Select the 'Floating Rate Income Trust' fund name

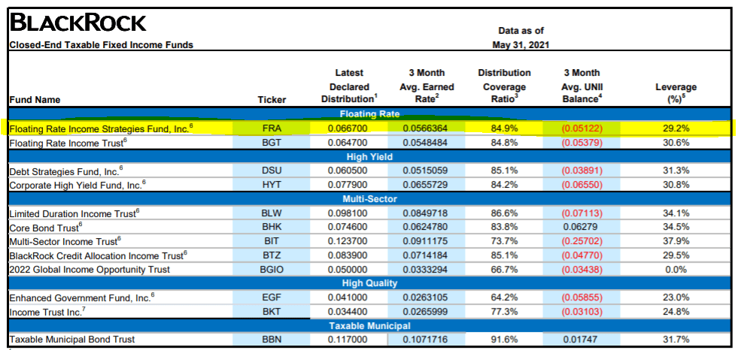point(68,143)
